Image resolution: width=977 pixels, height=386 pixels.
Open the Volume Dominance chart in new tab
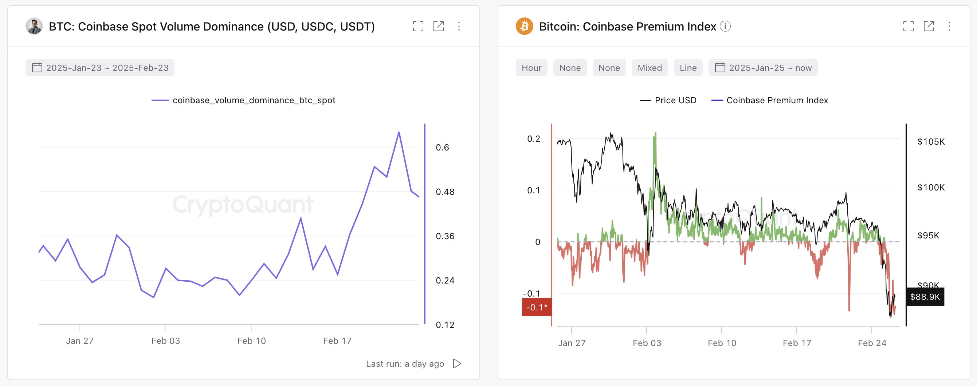tap(439, 27)
